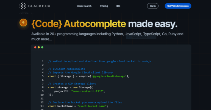Click the 'some-random-id-1337' string
This screenshot has height=110, width=211.
click(87, 91)
